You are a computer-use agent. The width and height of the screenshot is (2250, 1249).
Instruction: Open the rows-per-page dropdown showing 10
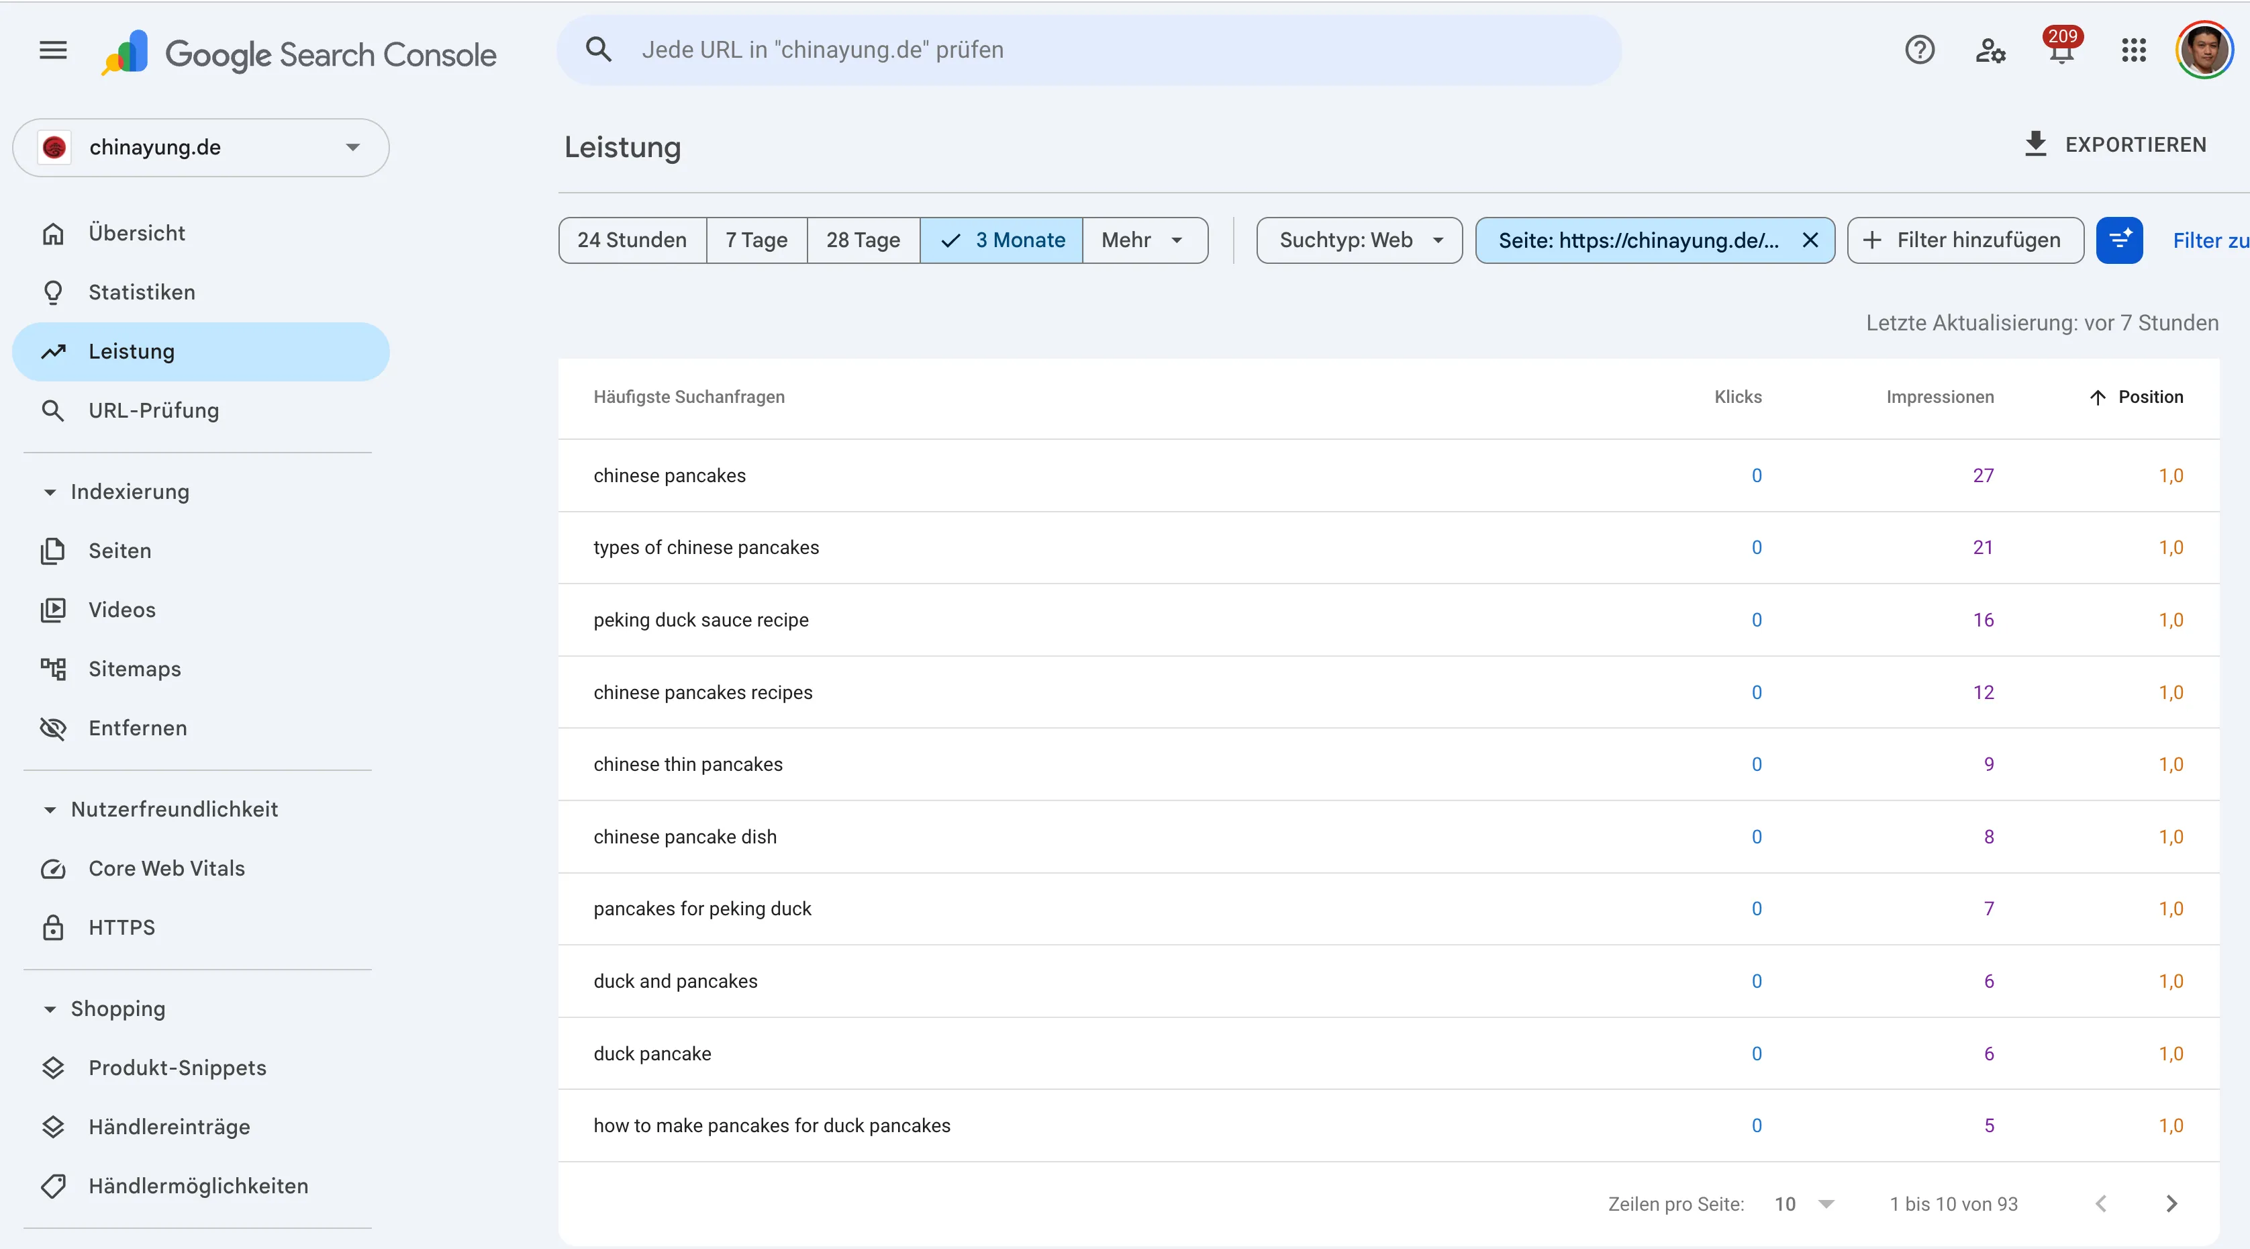1804,1205
